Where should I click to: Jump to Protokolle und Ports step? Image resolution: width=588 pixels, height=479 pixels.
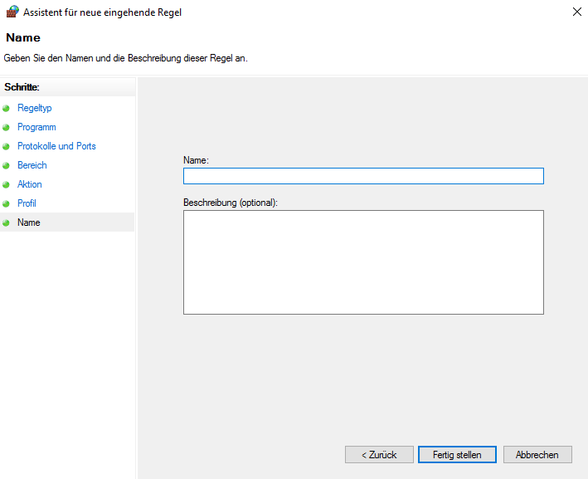[56, 146]
